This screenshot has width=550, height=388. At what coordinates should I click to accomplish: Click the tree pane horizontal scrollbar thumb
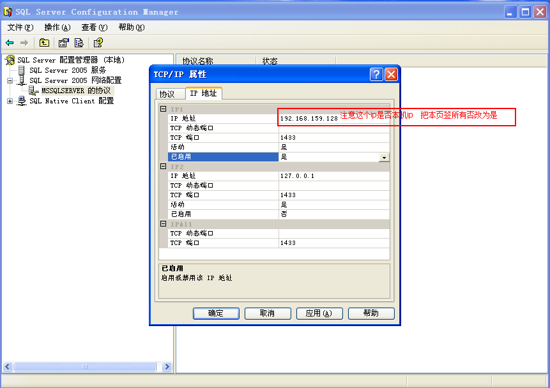click(85, 366)
